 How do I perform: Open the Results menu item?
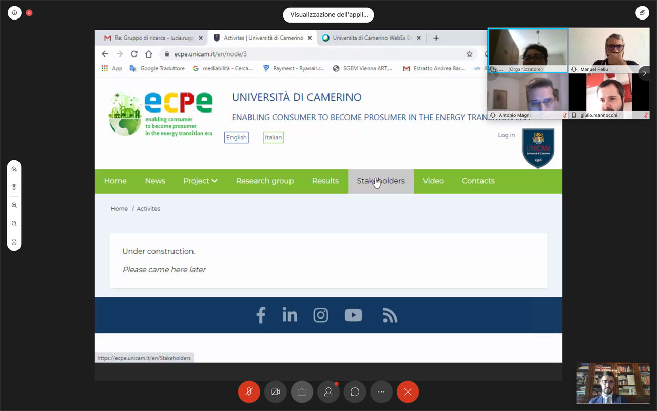click(x=325, y=181)
